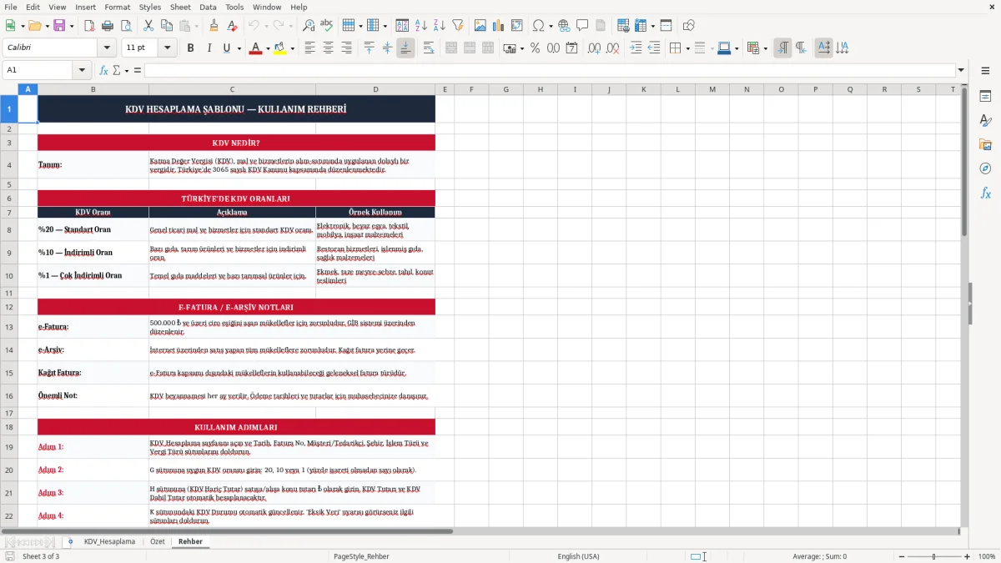Click row 8 header
Screen dimensions: 1001x563
pos(9,229)
